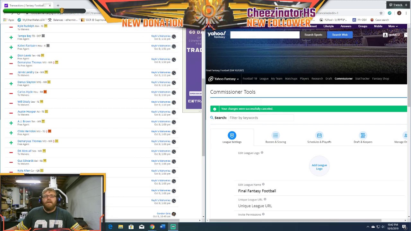The width and height of the screenshot is (411, 231).
Task: Open the Demaryius Thomas link dropped to Free Agent
Action: (30, 62)
